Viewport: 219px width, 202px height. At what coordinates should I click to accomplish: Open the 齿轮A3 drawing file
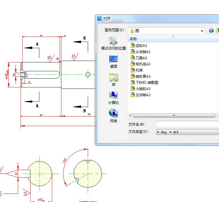[x=139, y=46]
